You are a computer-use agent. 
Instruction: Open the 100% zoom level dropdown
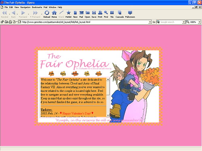pyautogui.click(x=200, y=22)
